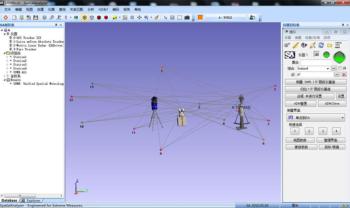Switch to the Explorer tab

[32, 200]
